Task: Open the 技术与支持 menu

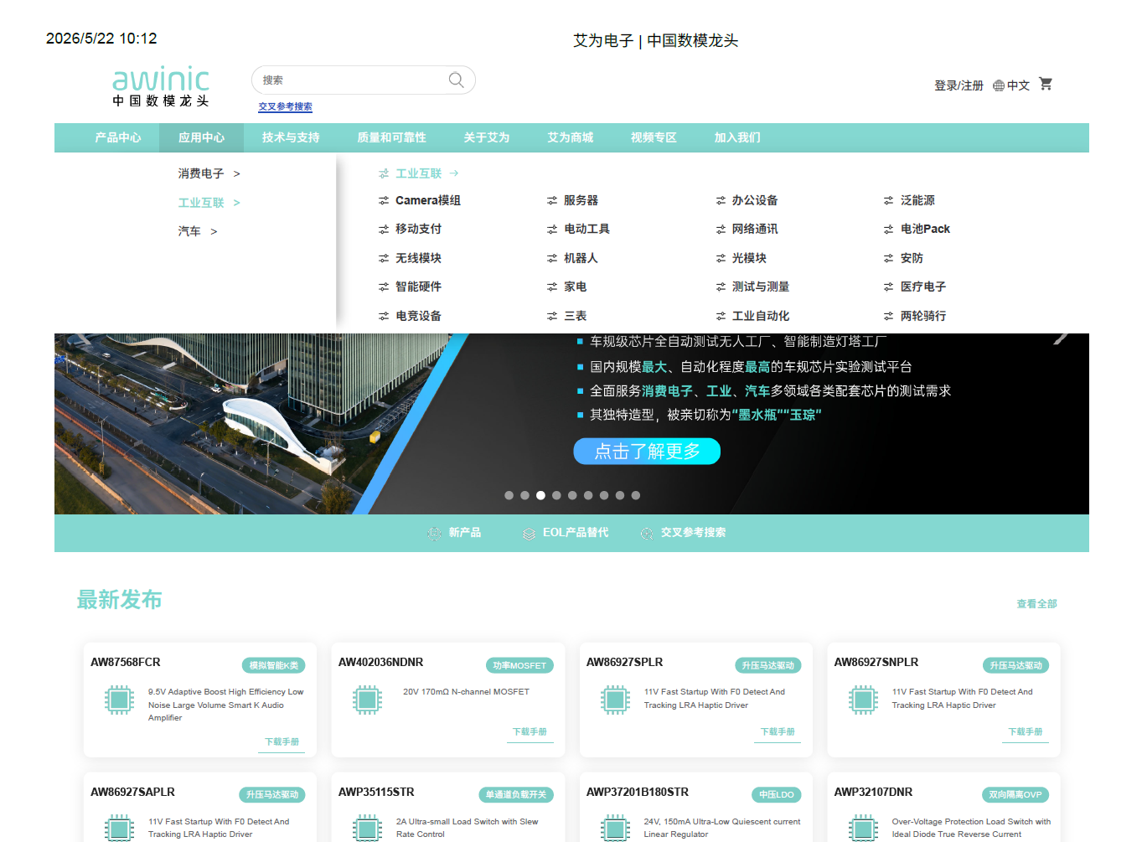Action: pos(291,137)
